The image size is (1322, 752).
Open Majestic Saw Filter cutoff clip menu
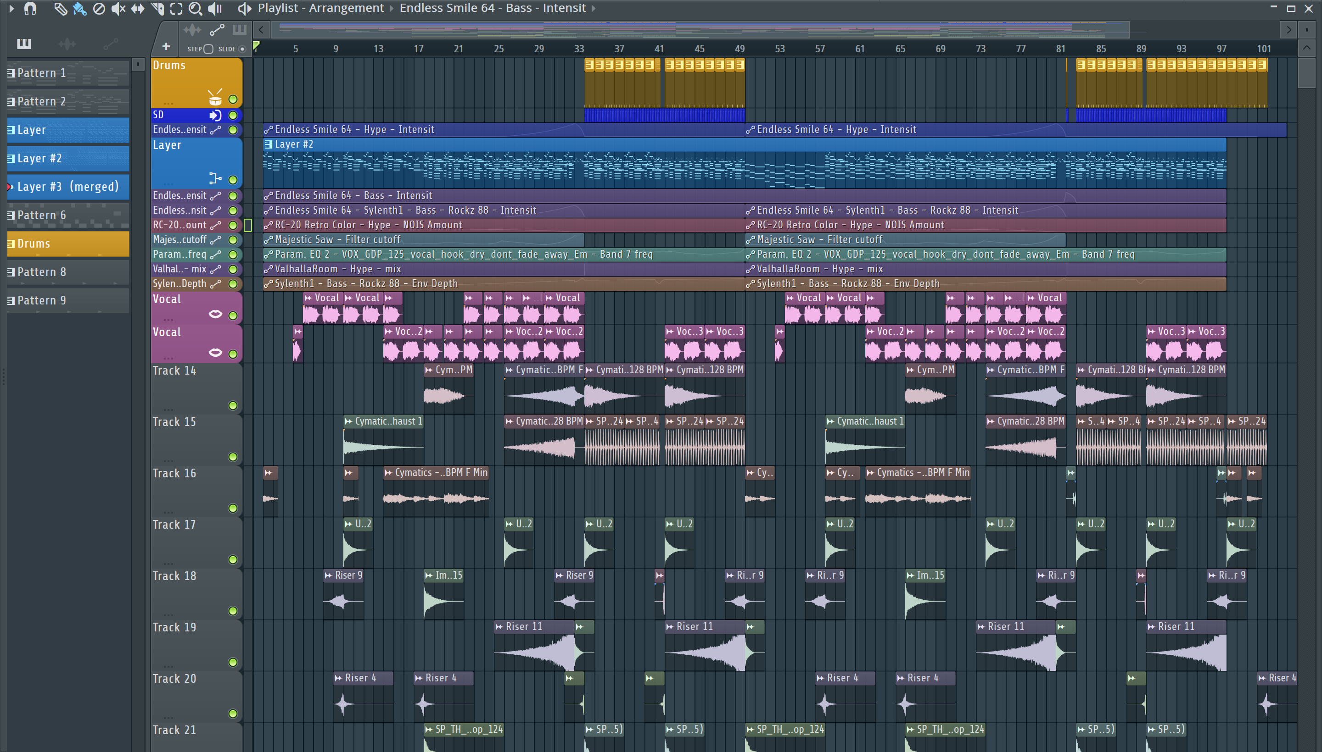pyautogui.click(x=269, y=240)
